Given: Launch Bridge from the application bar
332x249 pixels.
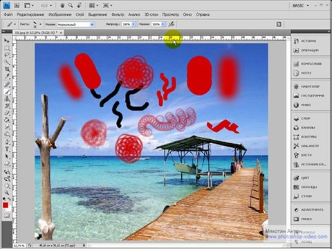Looking at the screenshot, I should click(x=17, y=6).
